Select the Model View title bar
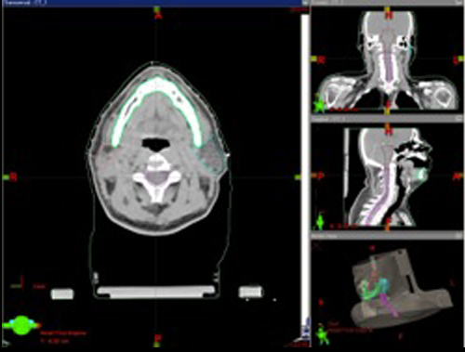This screenshot has height=352, width=465. pos(387,236)
